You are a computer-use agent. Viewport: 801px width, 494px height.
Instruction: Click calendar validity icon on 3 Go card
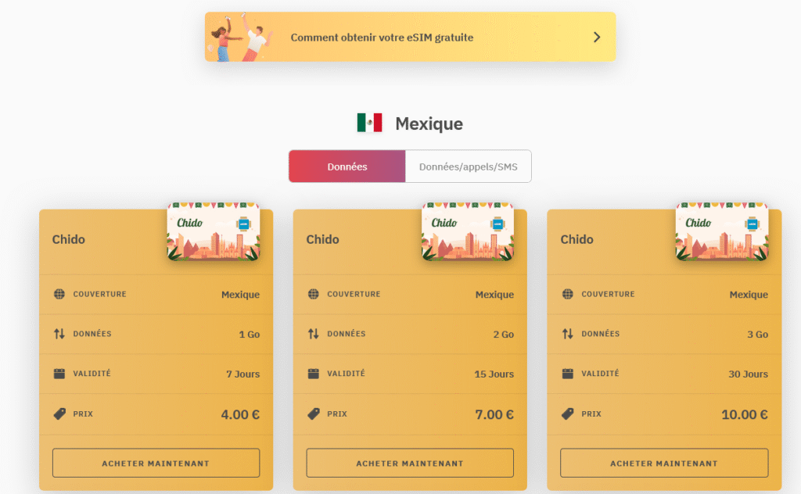pyautogui.click(x=568, y=374)
